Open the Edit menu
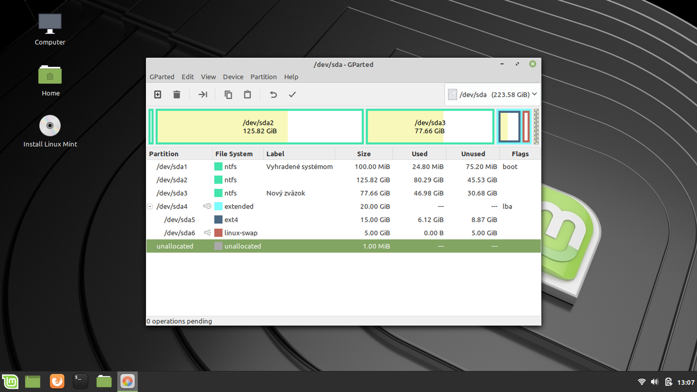The height and width of the screenshot is (392, 697). point(188,77)
